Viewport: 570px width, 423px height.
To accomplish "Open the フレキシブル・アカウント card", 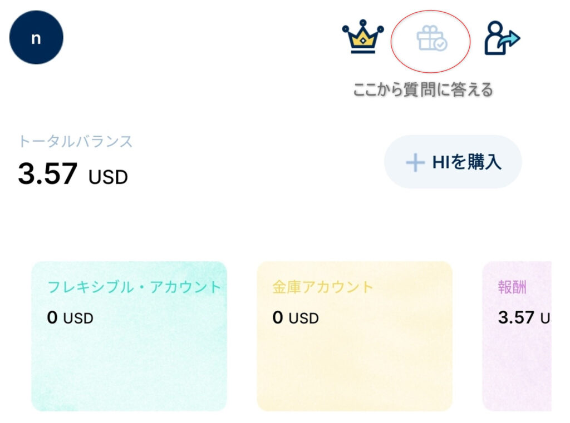I will (x=129, y=336).
